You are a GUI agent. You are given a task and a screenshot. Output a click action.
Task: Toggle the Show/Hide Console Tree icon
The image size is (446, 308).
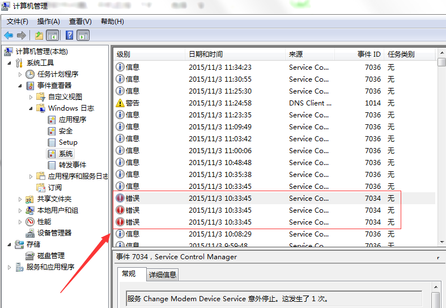pyautogui.click(x=53, y=35)
